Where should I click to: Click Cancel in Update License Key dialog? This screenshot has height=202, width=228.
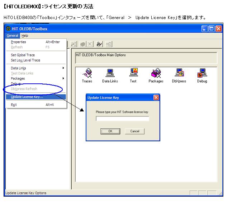[135, 131]
